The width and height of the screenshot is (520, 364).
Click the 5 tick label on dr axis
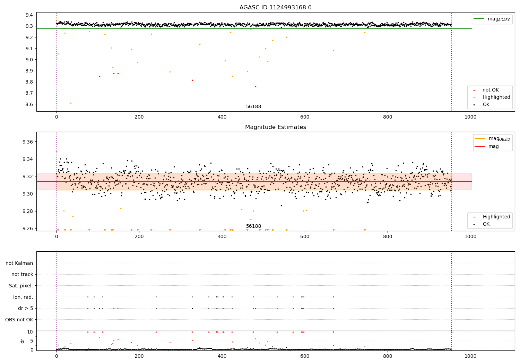tap(32, 341)
